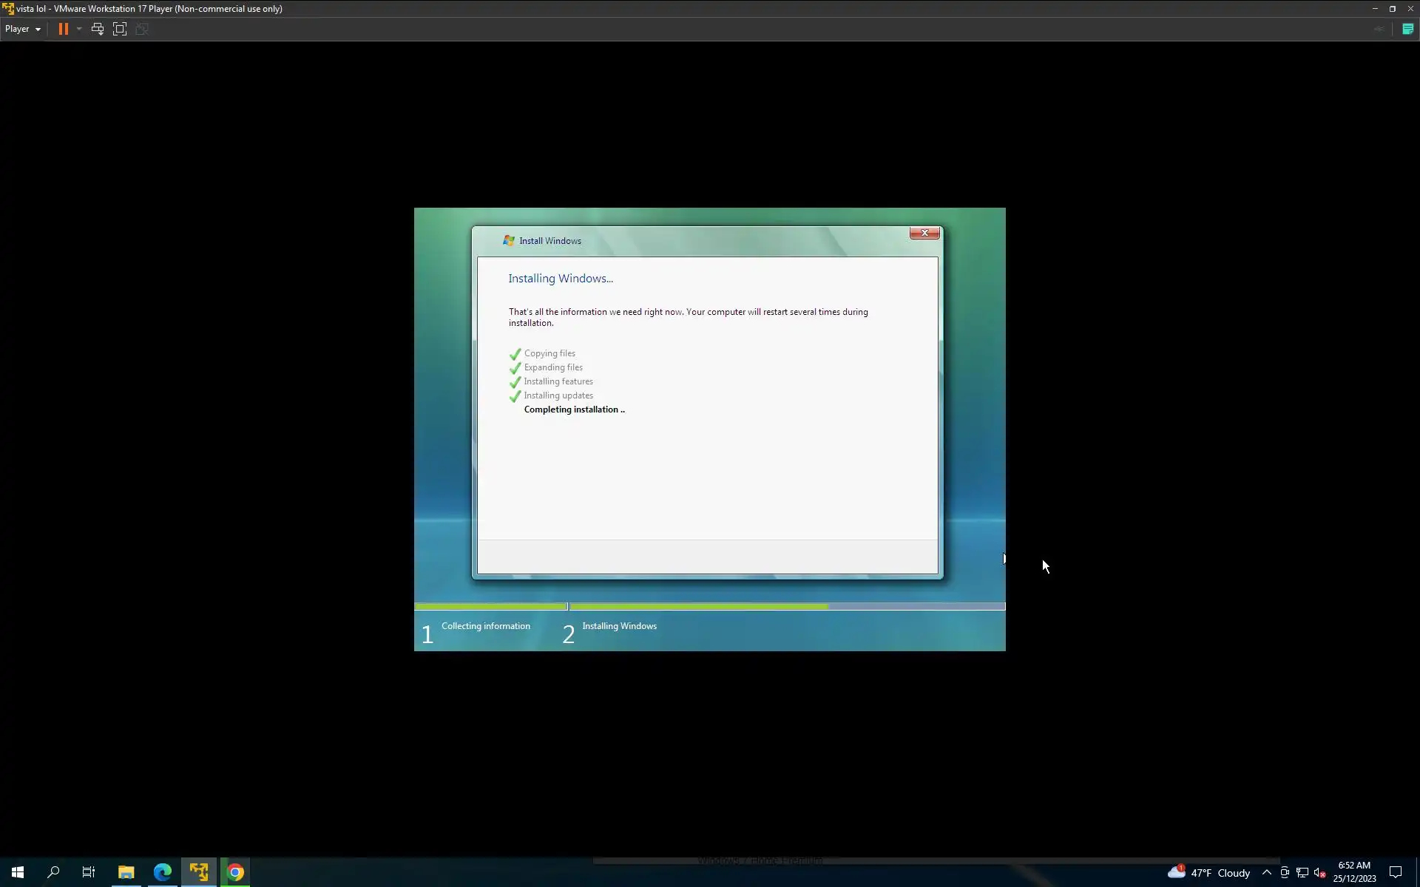Expand the power options arrow beside pause
This screenshot has height=887, width=1420.
[79, 29]
